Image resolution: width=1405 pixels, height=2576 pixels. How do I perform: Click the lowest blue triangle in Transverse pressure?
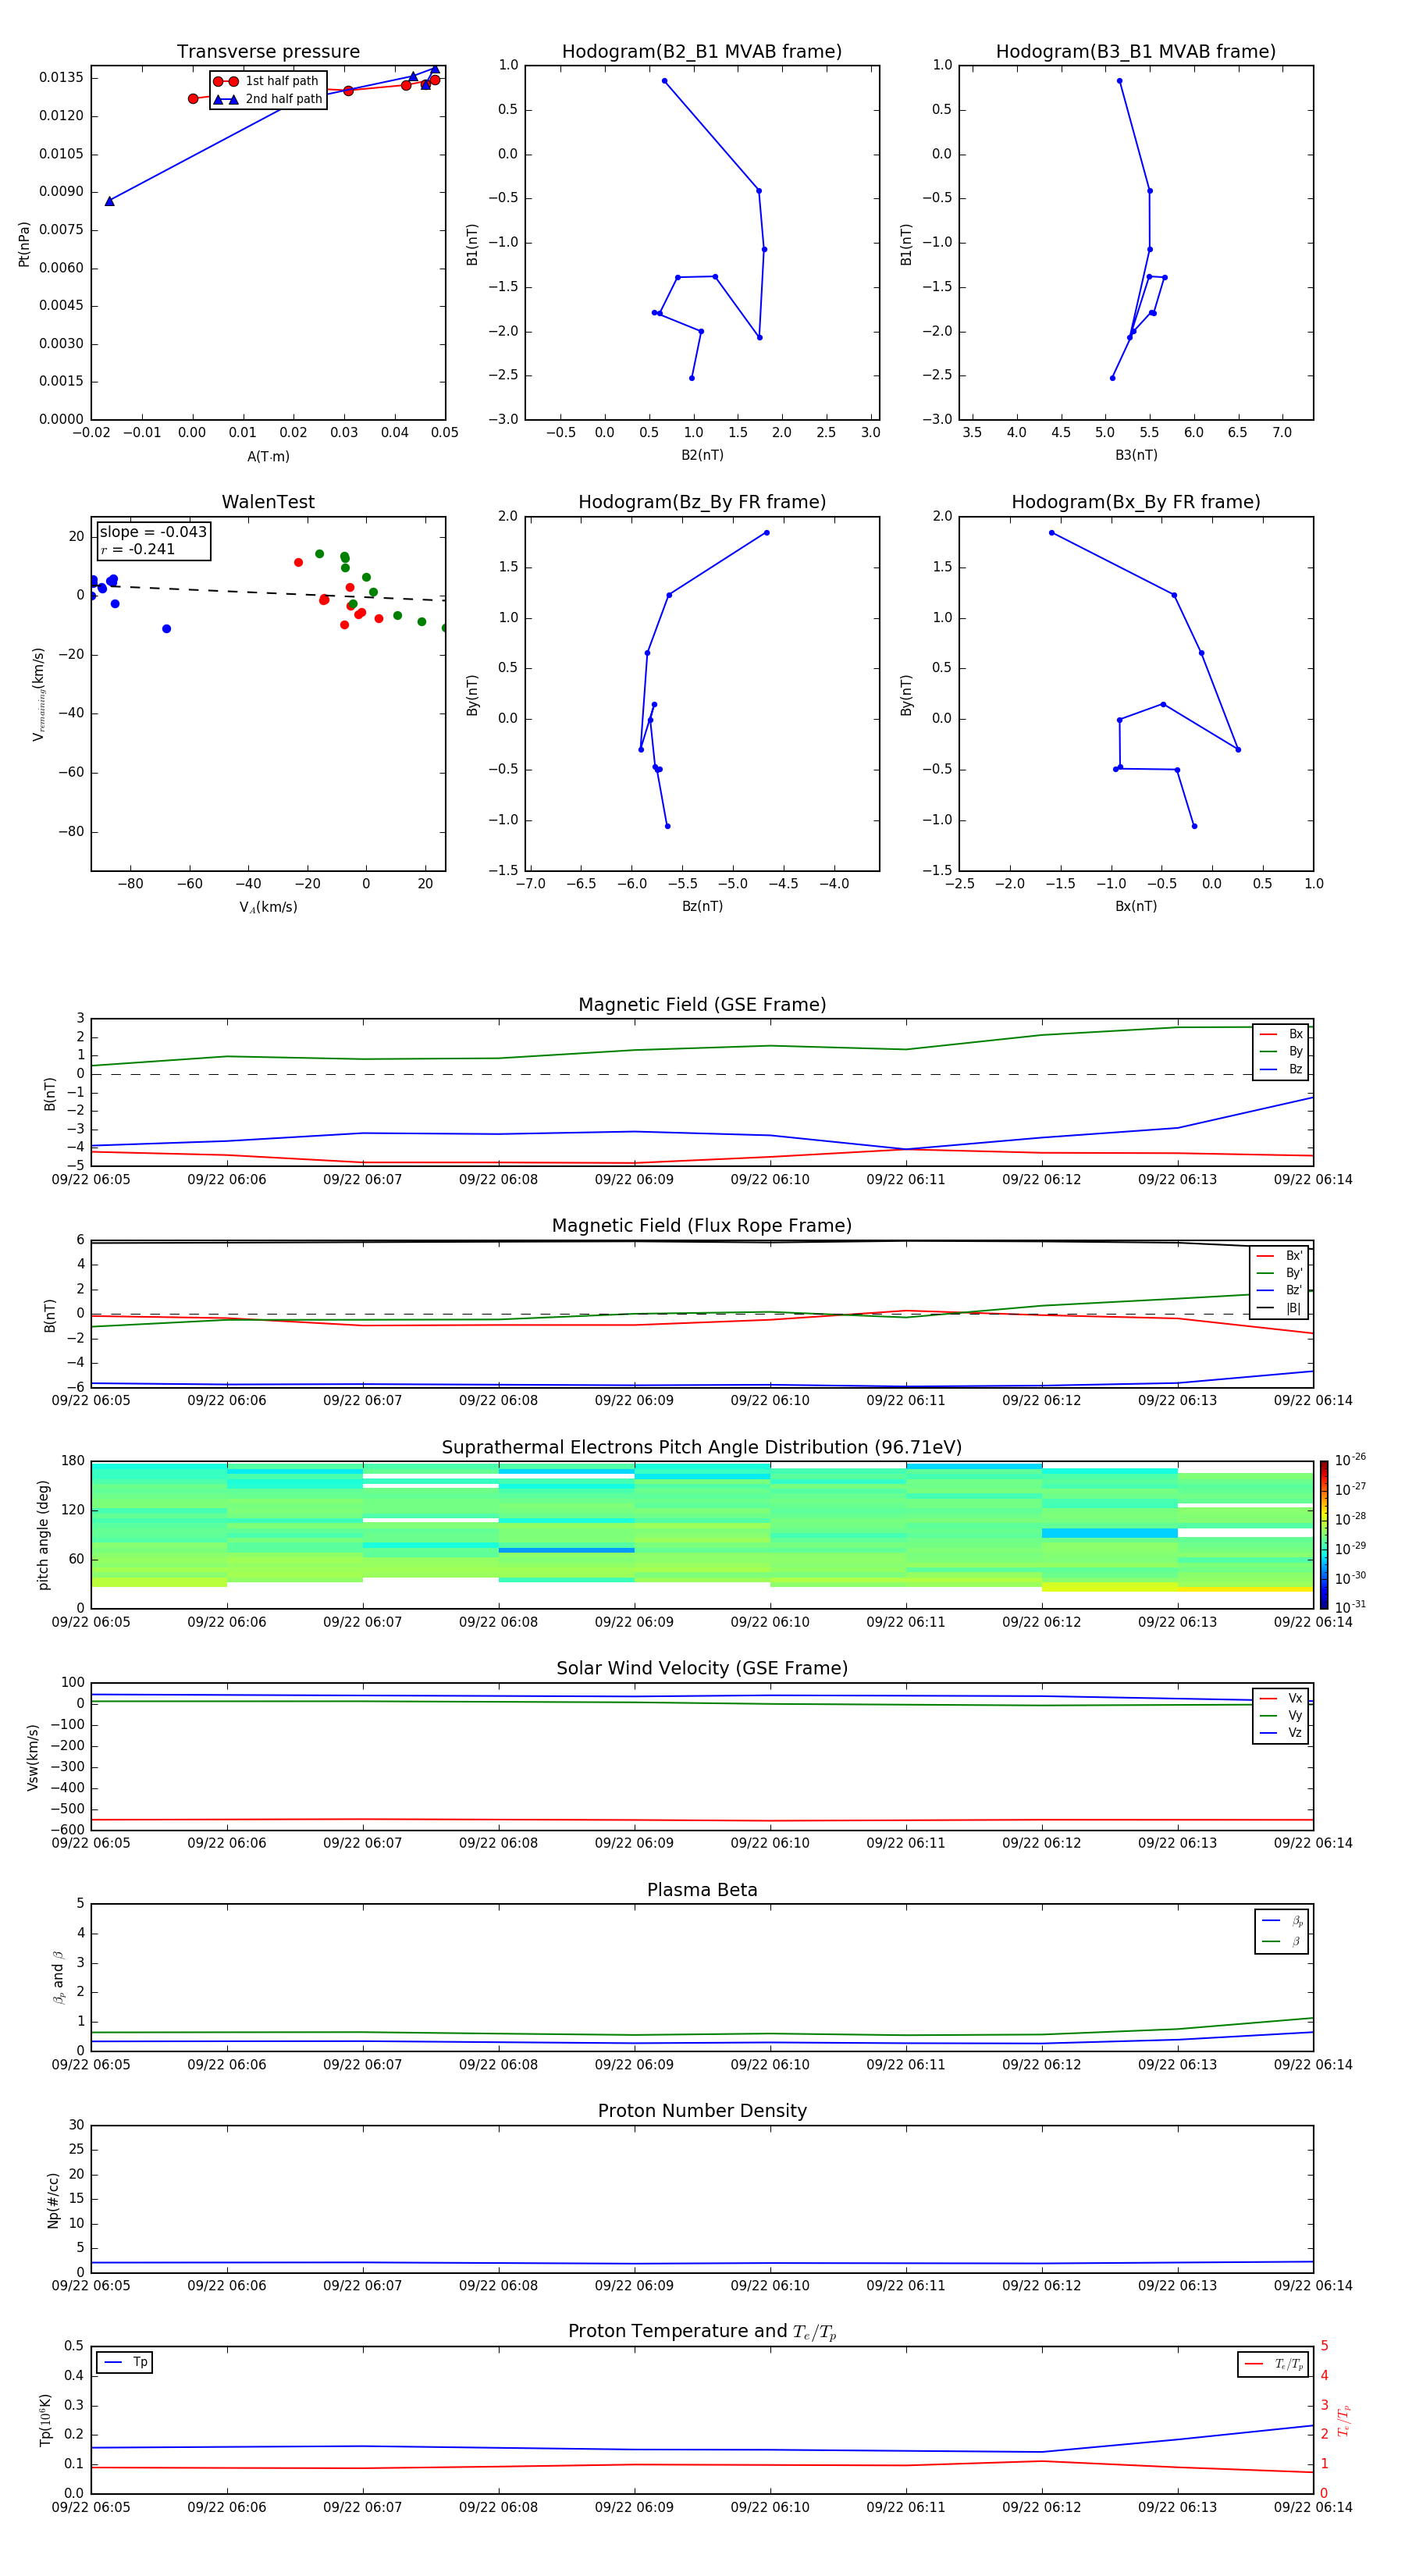pyautogui.click(x=110, y=201)
